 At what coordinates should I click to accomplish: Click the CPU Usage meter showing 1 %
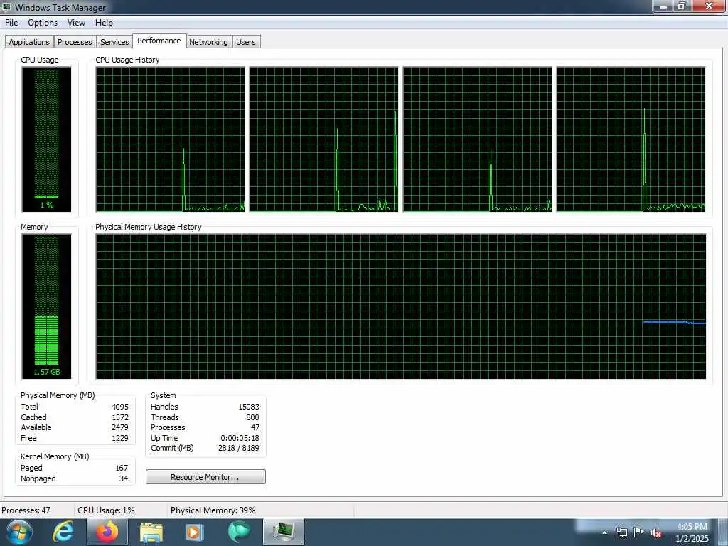coord(46,139)
